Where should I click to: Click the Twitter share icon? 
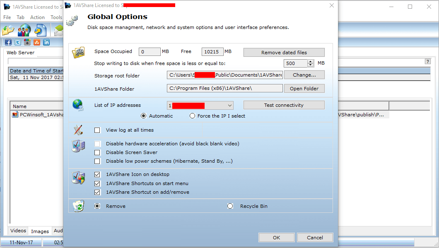18,42
